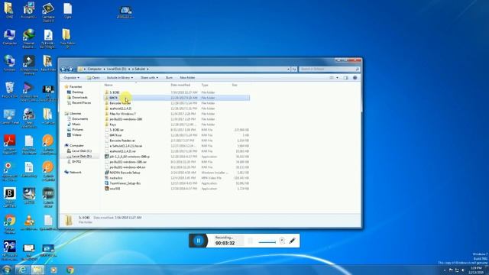Open the change view options dropdown

pos(337,78)
